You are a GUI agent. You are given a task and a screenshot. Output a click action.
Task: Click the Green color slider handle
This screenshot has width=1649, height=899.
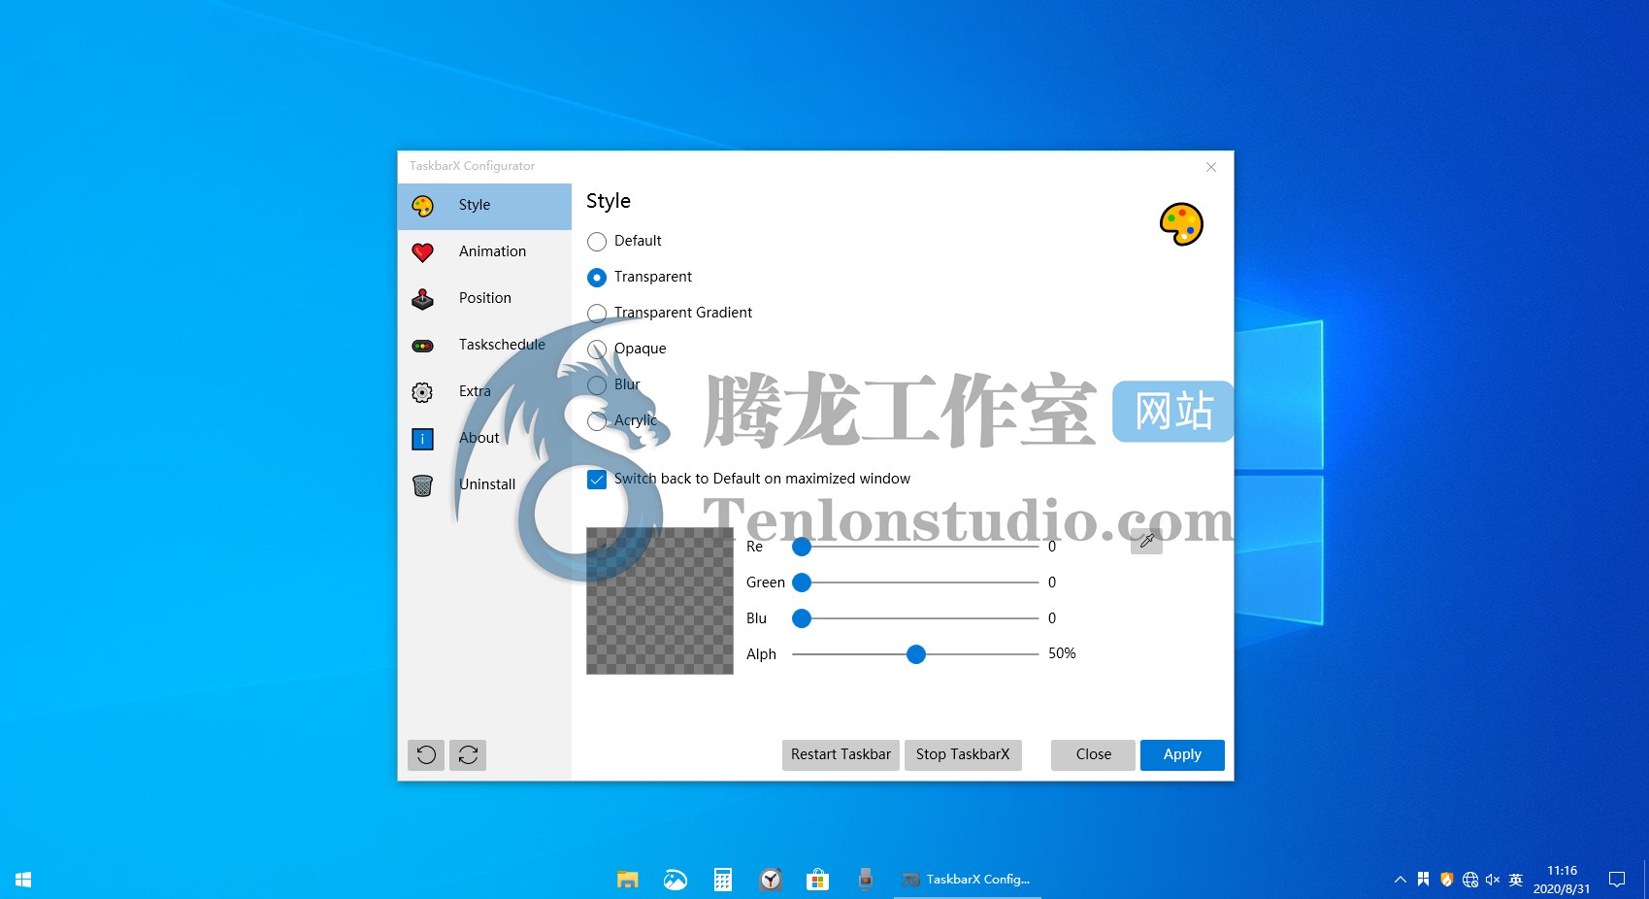tap(802, 583)
